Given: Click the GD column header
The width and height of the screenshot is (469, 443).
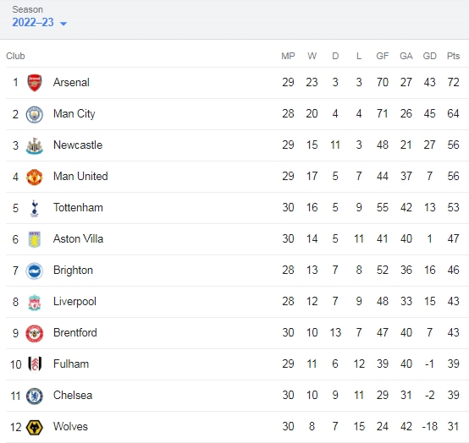Looking at the screenshot, I should (x=429, y=56).
